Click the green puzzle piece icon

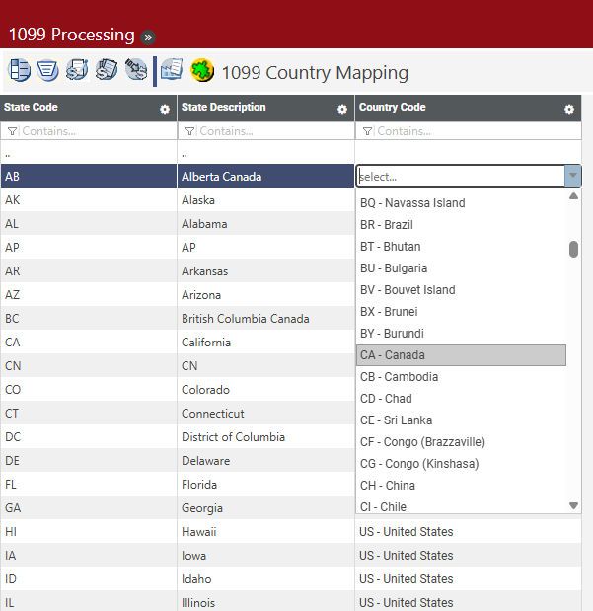tap(203, 71)
